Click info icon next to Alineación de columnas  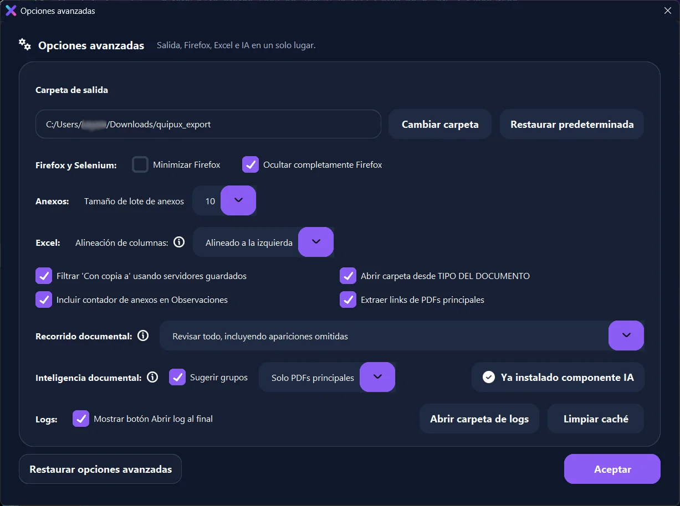179,242
